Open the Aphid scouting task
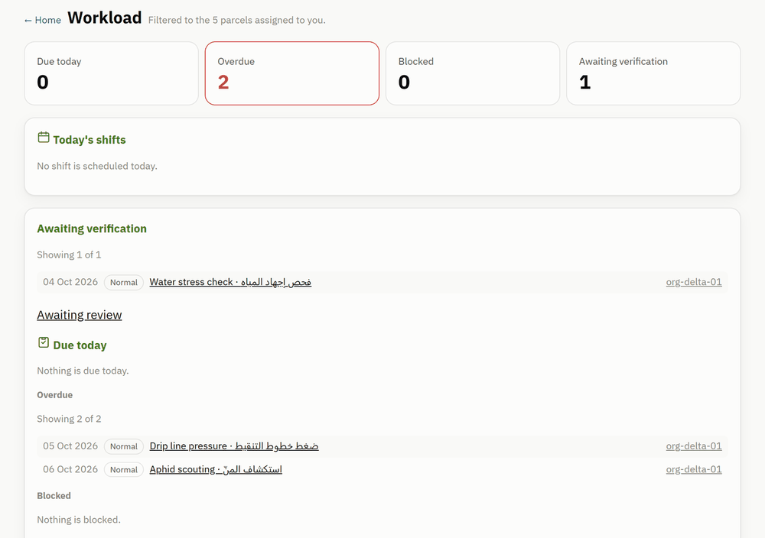Viewport: 765px width, 538px height. (x=216, y=469)
